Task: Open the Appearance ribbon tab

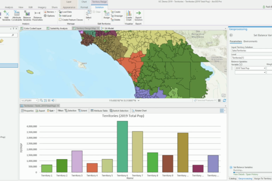Action: click(x=69, y=7)
